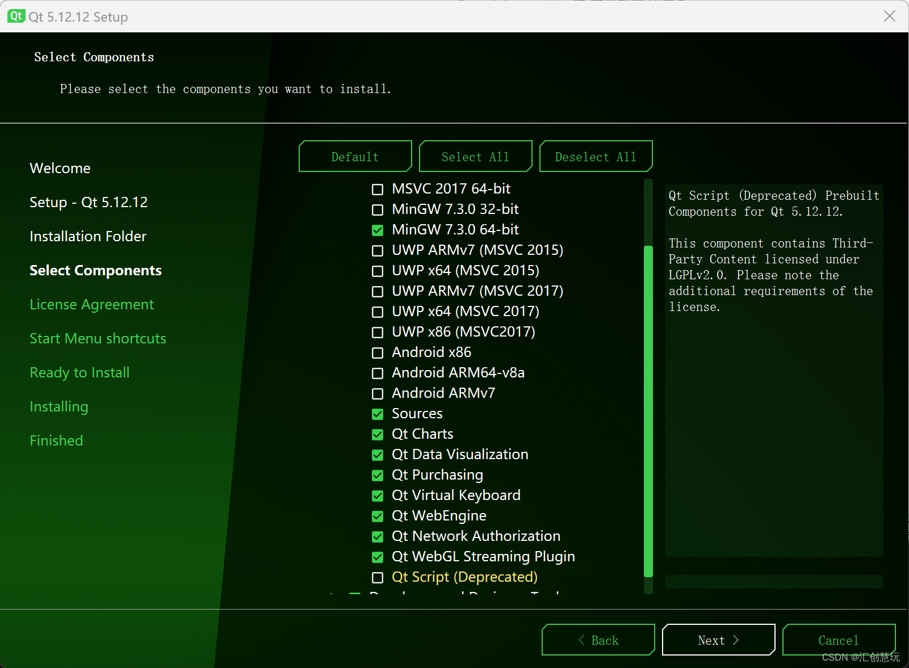Check Android ARM64-v8a component box
Viewport: 909px width, 668px height.
tap(378, 373)
